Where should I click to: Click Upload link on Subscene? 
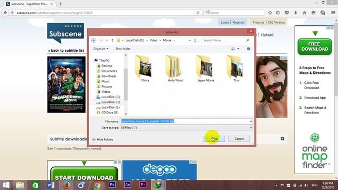(267, 35)
